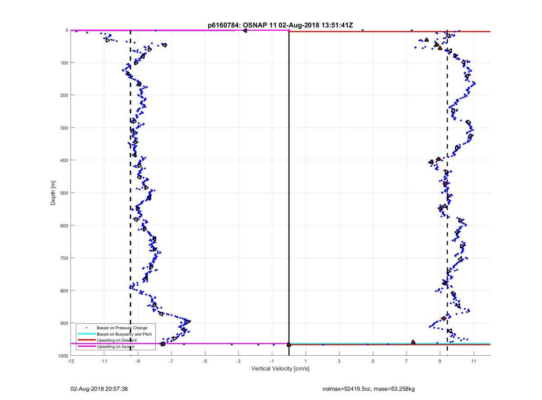Select the Depth [m] y-axis label
Image resolution: width=542 pixels, height=400 pixels.
(54, 193)
